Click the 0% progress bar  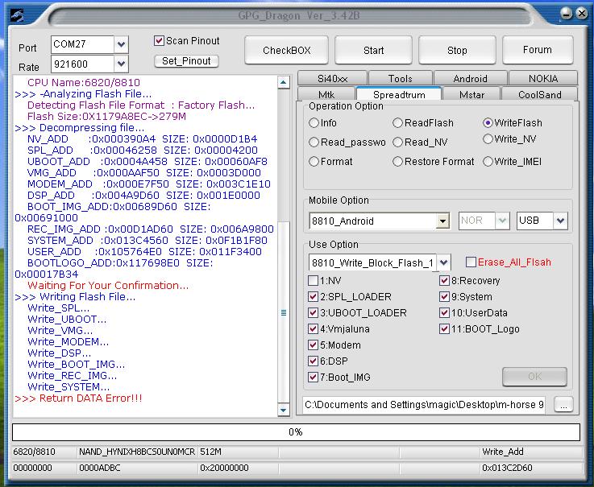296,431
